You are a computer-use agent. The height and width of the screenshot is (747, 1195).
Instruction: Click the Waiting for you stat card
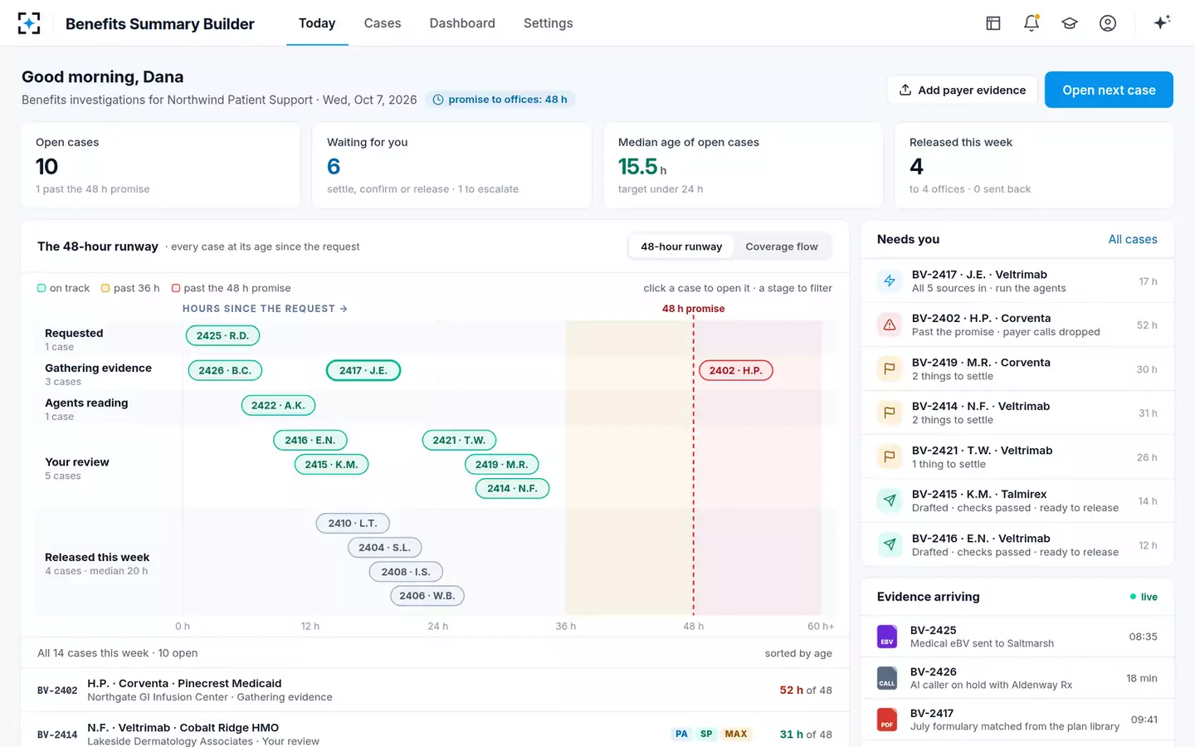tap(452, 165)
